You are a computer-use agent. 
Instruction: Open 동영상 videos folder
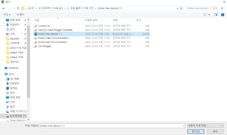pos(13,88)
